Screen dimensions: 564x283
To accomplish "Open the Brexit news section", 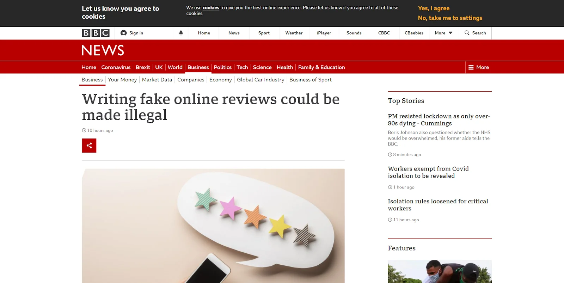I will 143,67.
